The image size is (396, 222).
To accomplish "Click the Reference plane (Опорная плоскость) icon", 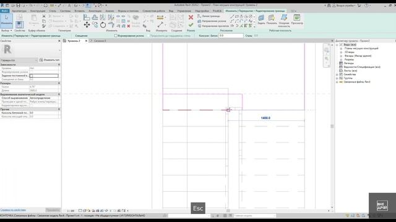I will (284, 20).
